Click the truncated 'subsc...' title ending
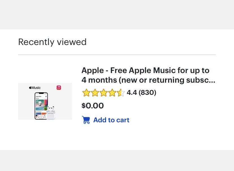The width and height of the screenshot is (234, 171). (201, 80)
